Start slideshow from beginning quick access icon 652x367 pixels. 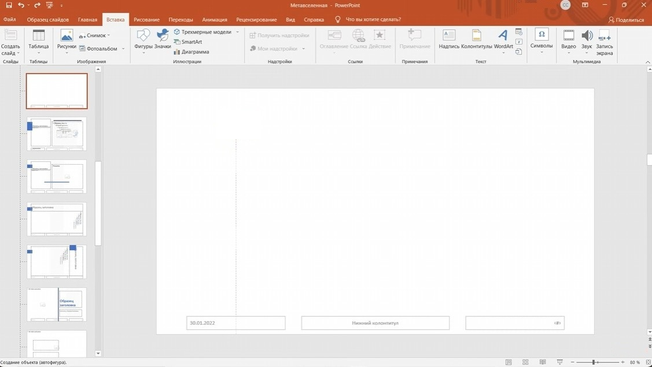pyautogui.click(x=50, y=5)
